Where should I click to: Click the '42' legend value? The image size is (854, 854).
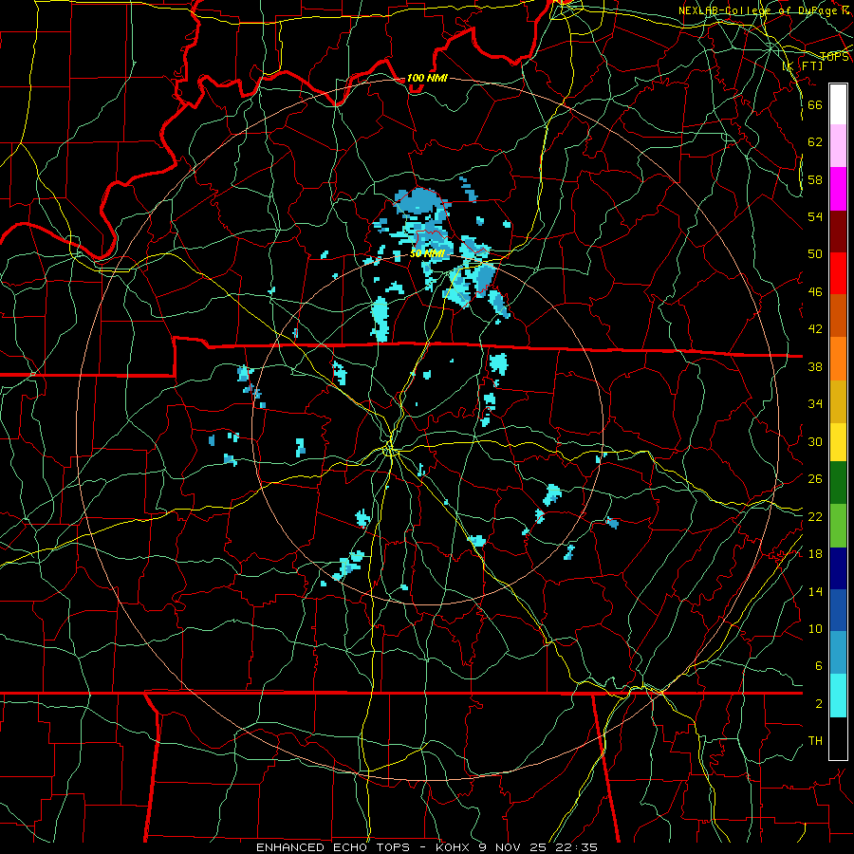(x=815, y=328)
